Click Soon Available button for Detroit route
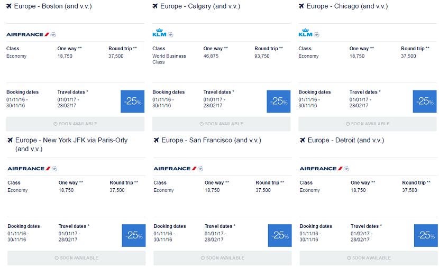Image resolution: width=439 pixels, height=267 pixels. (x=369, y=258)
